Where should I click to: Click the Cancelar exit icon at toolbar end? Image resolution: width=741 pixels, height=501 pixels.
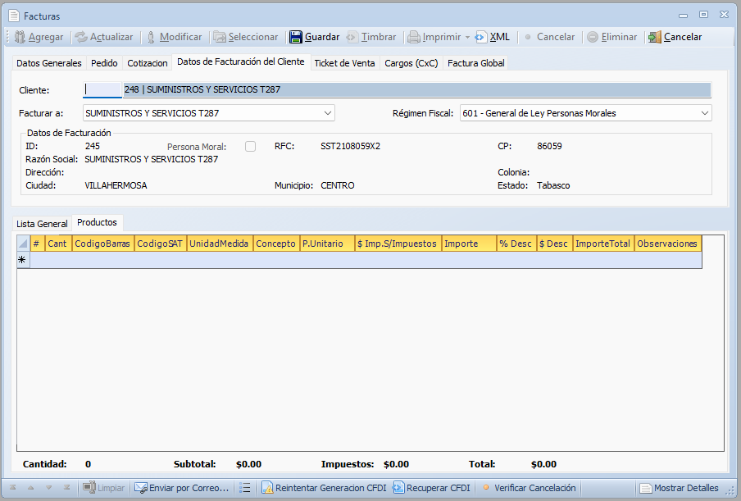click(654, 37)
